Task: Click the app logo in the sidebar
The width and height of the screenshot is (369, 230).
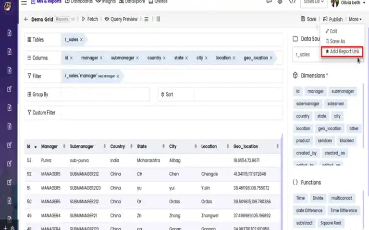Action: point(7,6)
